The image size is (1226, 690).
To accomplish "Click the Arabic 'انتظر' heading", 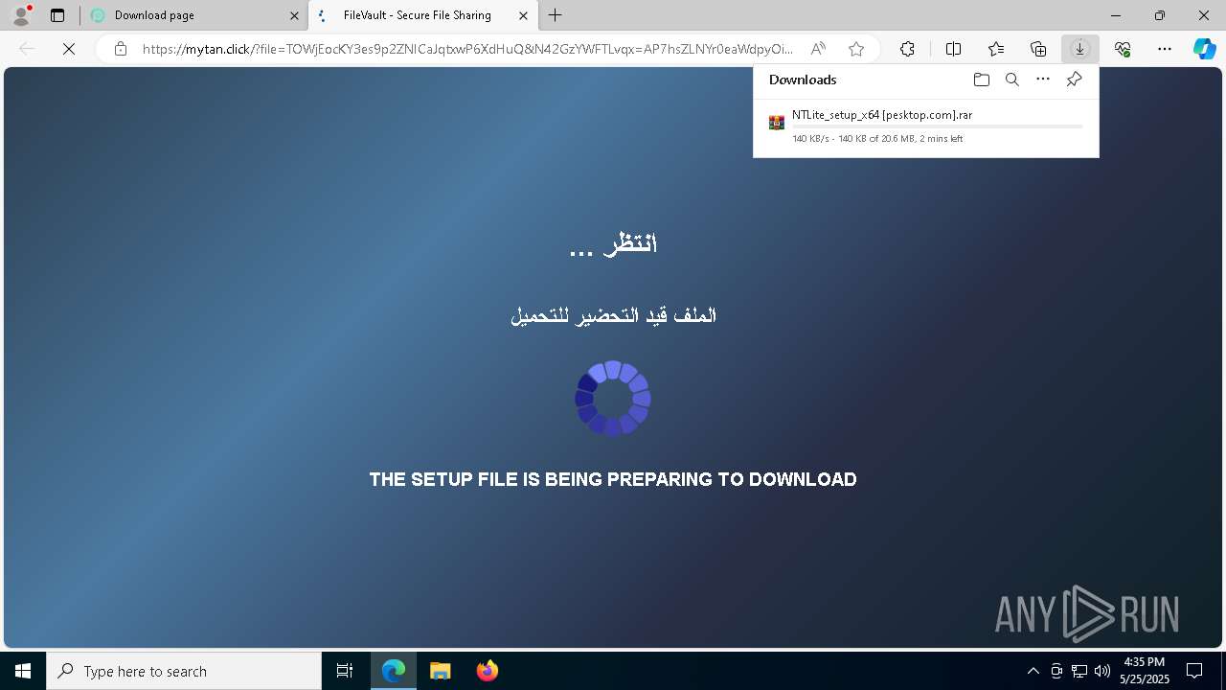I will (613, 244).
